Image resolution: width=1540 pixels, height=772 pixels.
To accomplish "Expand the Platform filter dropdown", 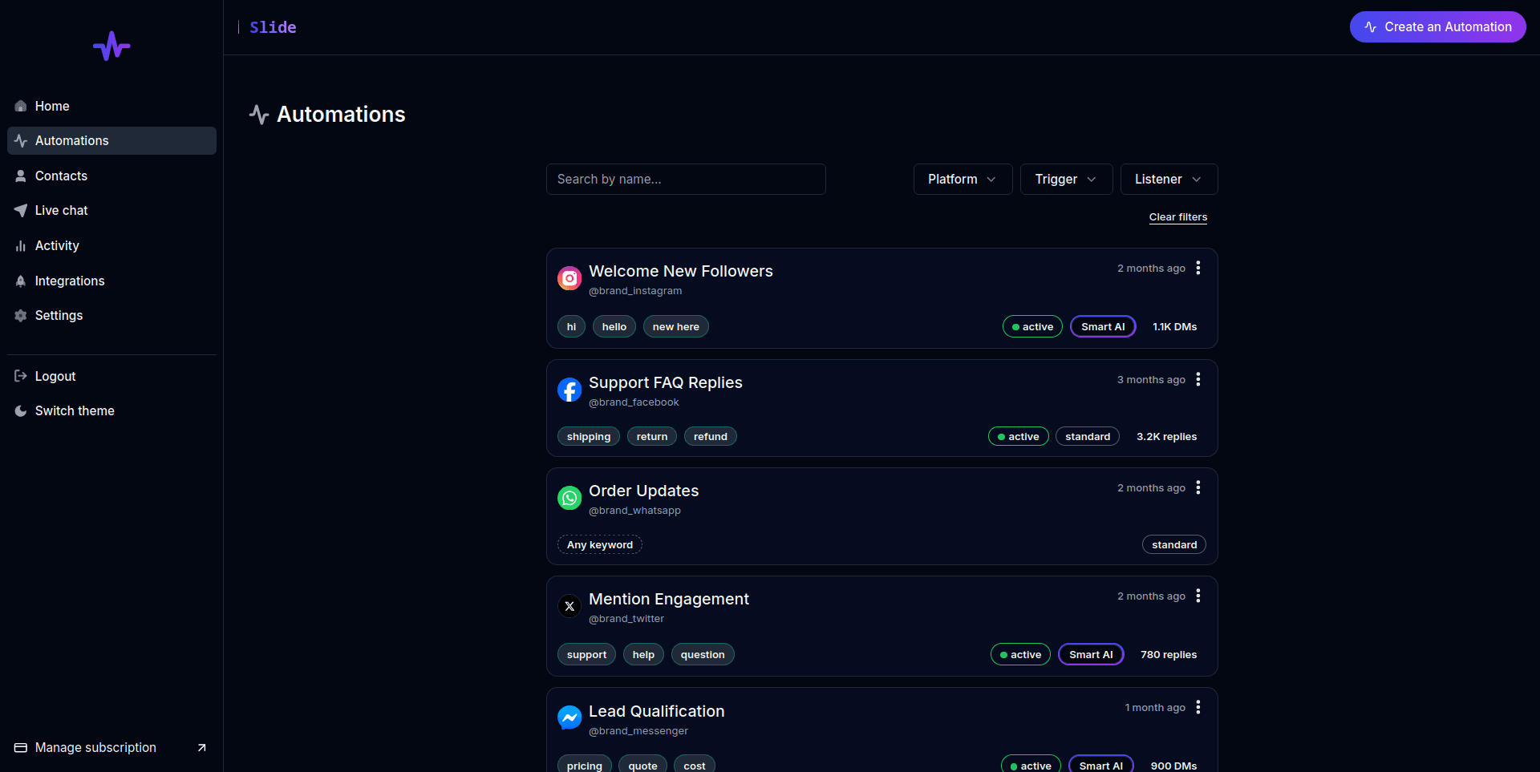I will point(962,179).
